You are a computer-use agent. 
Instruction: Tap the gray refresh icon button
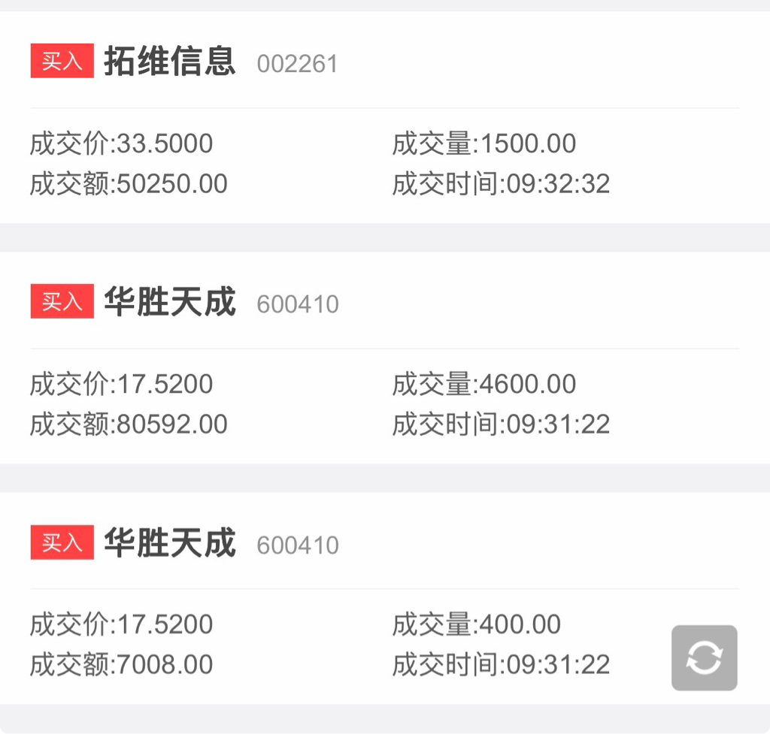[x=704, y=657]
